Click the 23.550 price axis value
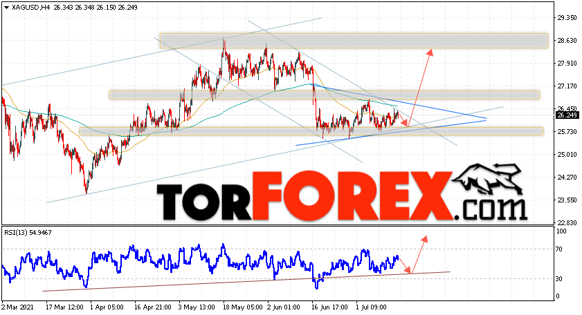Image resolution: width=582 pixels, height=315 pixels. click(567, 200)
